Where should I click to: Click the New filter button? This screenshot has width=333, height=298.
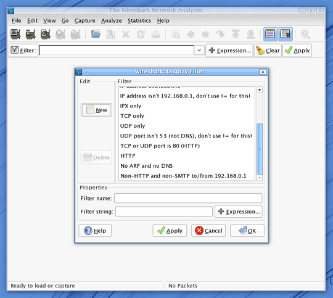[x=96, y=110]
